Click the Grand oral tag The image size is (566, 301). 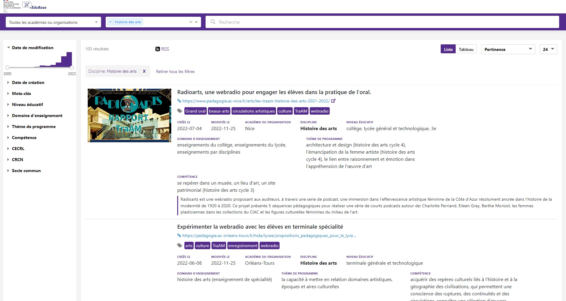pyautogui.click(x=195, y=111)
